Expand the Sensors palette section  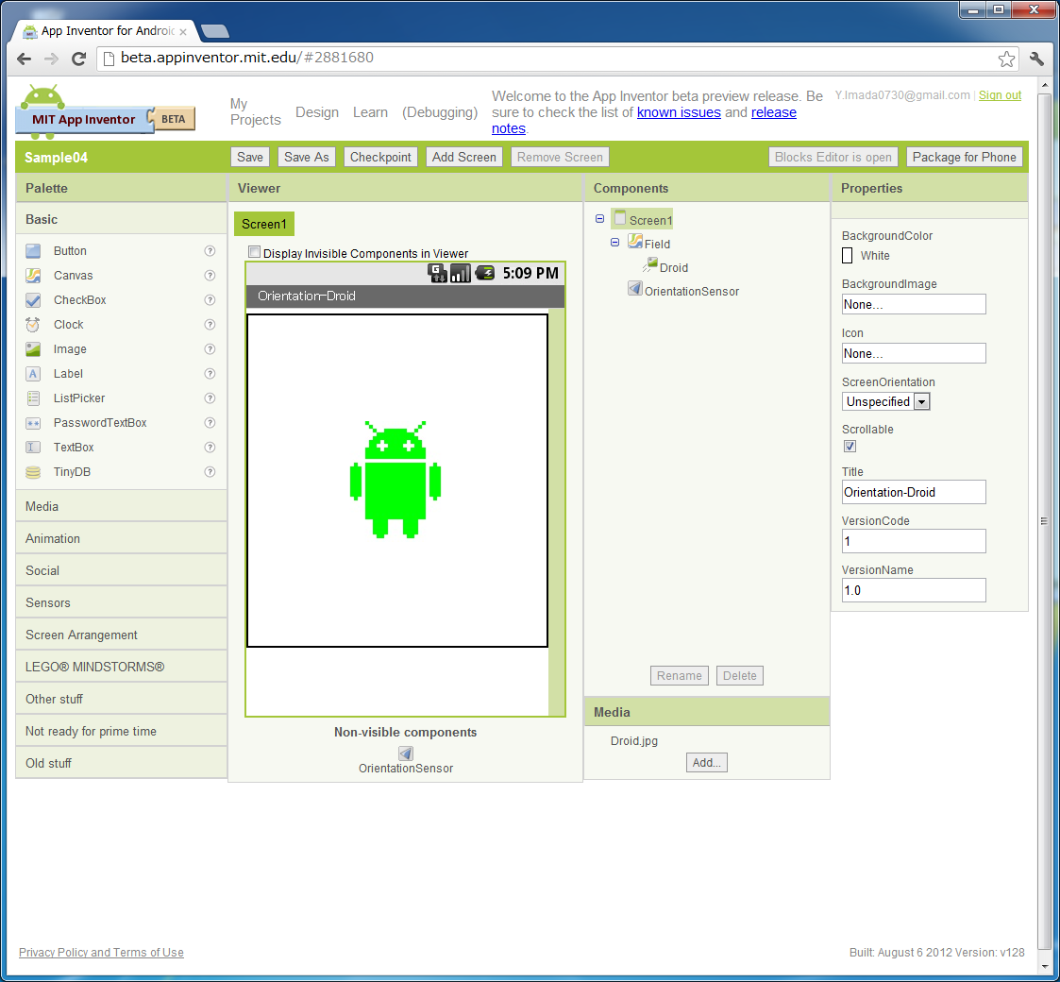pyautogui.click(x=122, y=602)
